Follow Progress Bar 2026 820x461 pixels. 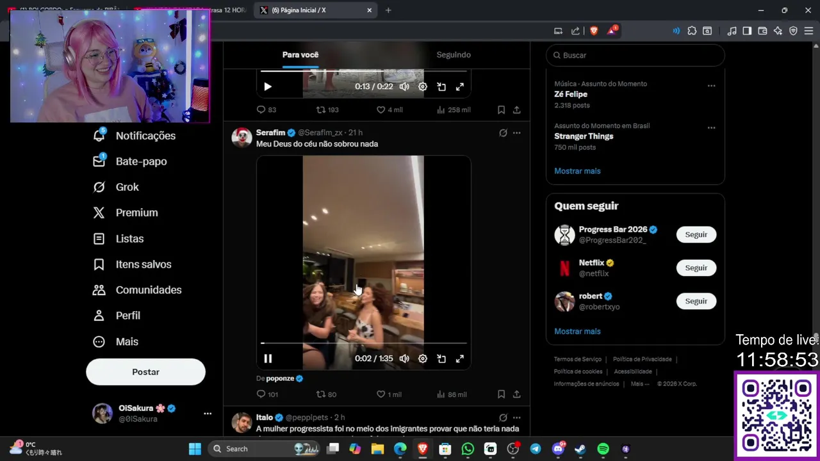696,235
